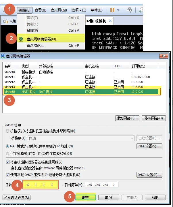This screenshot has width=173, height=207.
Task: Open the 选项卡(T) menu
Action: pos(78,10)
